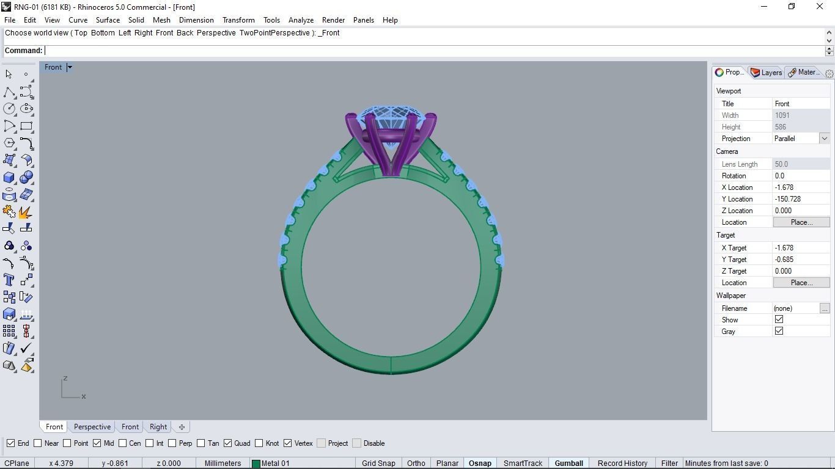Uncheck the Wallpaper Show checkbox
The image size is (835, 469).
click(779, 319)
